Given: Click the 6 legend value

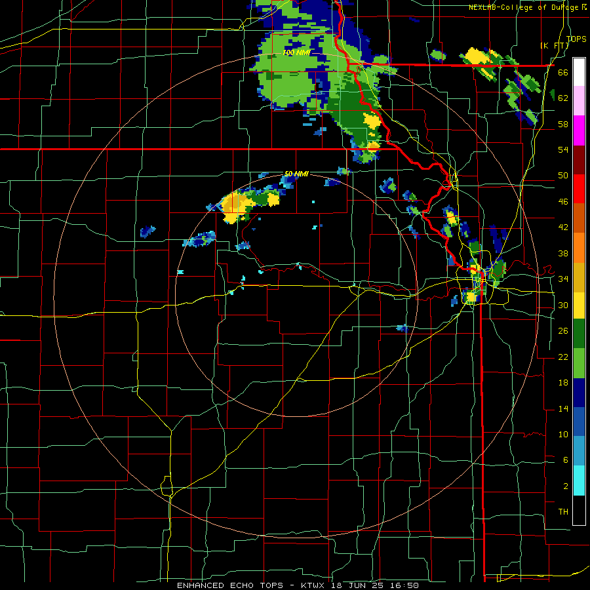Looking at the screenshot, I should [565, 460].
